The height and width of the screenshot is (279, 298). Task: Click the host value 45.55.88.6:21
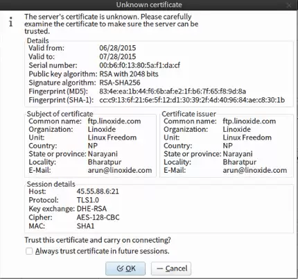pos(98,192)
